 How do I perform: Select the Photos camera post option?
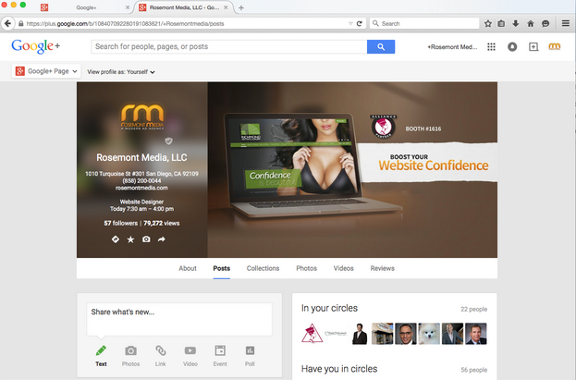coord(130,356)
